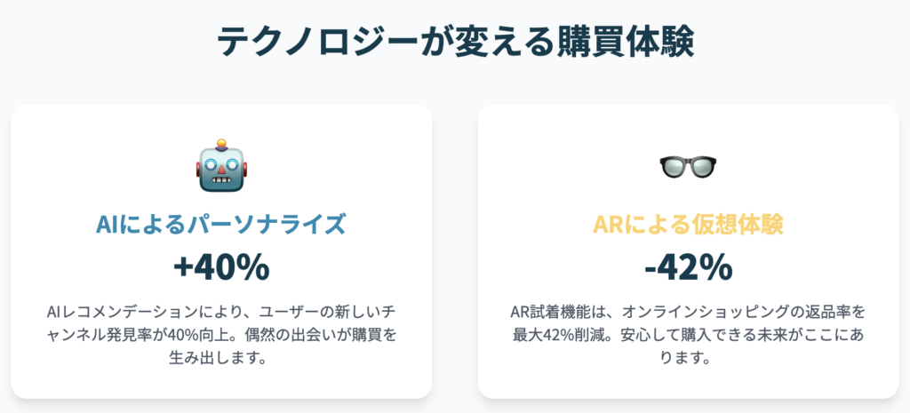Click the -42% statistic figure
This screenshot has height=413, width=910.
point(689,266)
